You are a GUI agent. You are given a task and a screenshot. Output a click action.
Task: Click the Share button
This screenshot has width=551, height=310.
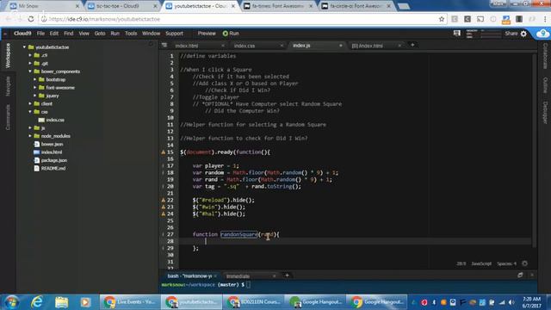click(x=511, y=34)
